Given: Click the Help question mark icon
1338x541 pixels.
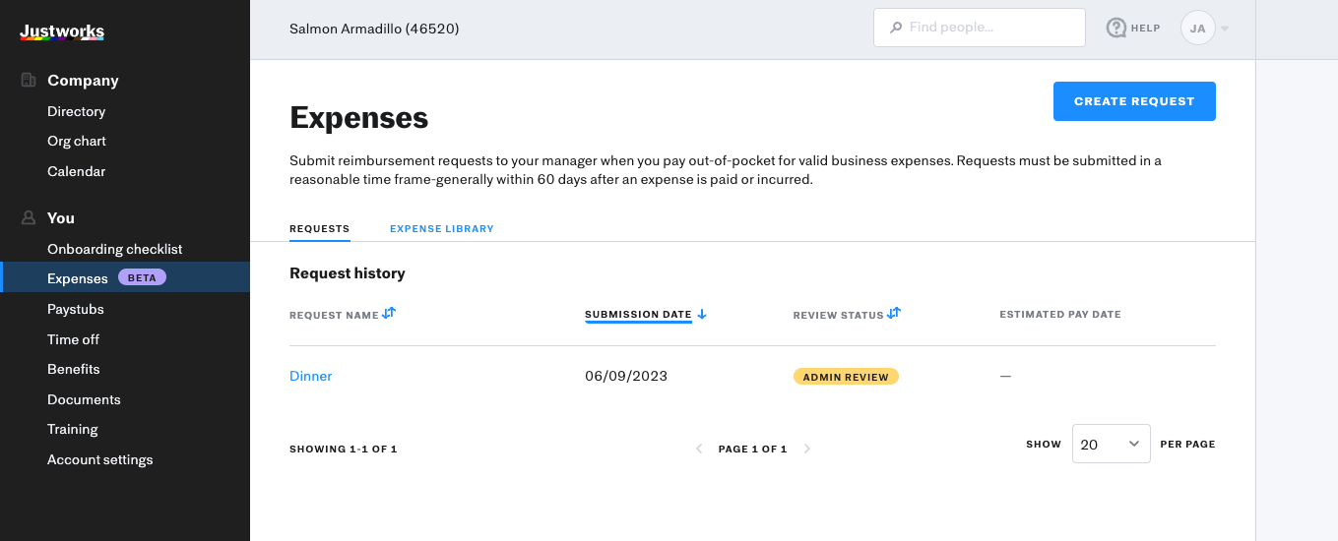Looking at the screenshot, I should (1116, 28).
